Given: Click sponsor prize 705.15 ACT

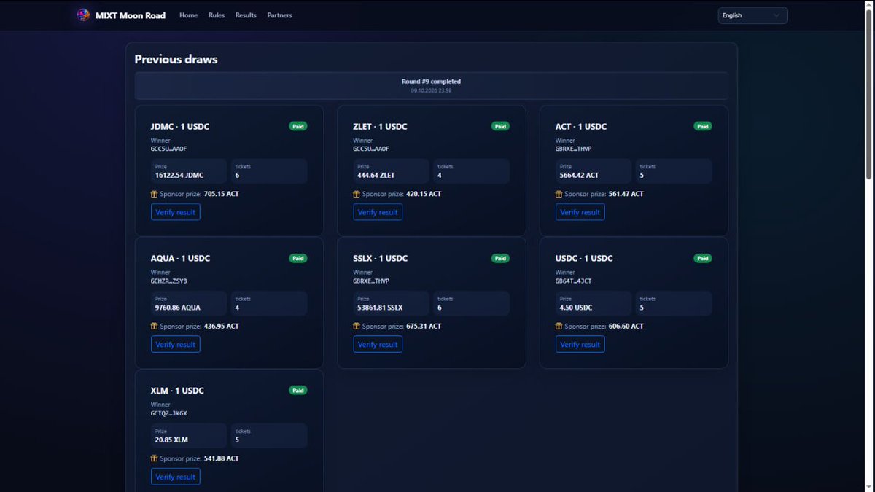Looking at the screenshot, I should [221, 194].
